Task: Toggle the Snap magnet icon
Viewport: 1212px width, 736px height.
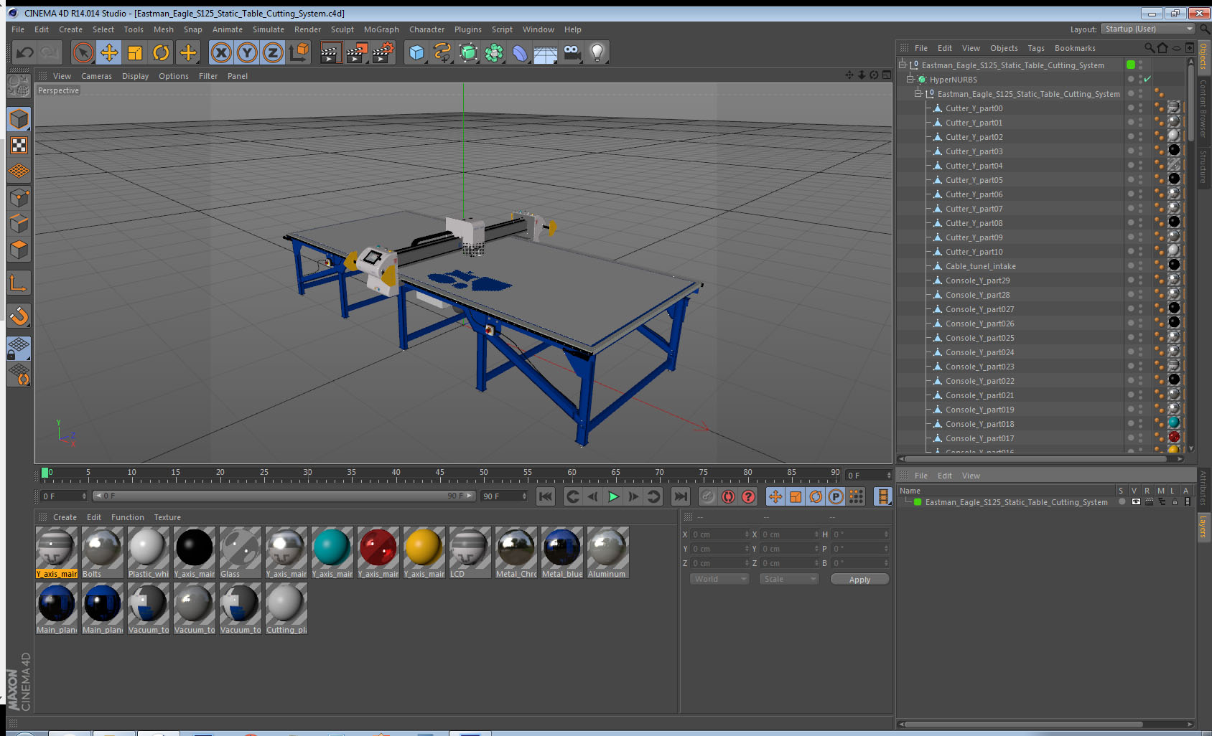Action: (19, 316)
